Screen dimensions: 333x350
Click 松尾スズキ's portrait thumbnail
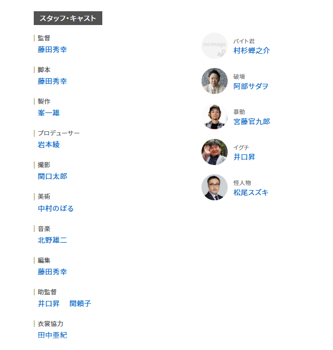[x=214, y=188]
